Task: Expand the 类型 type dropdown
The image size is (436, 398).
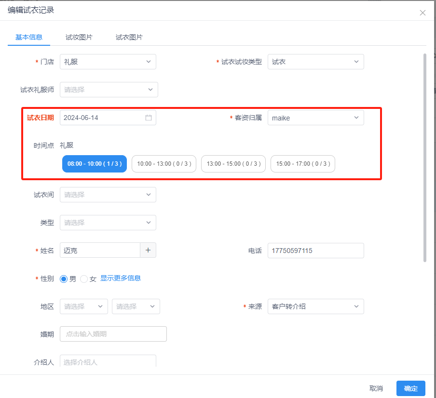Action: 108,223
